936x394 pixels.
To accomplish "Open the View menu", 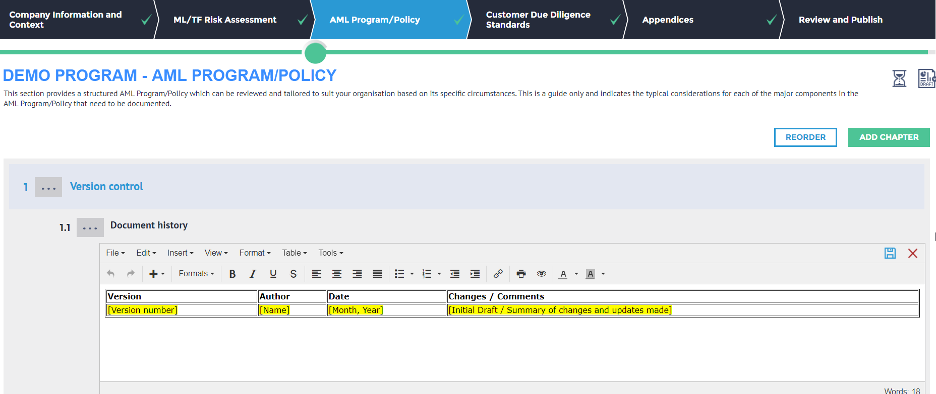I will pos(216,253).
